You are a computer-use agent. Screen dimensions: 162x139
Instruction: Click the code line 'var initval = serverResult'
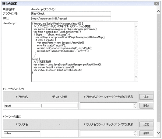point(58,70)
